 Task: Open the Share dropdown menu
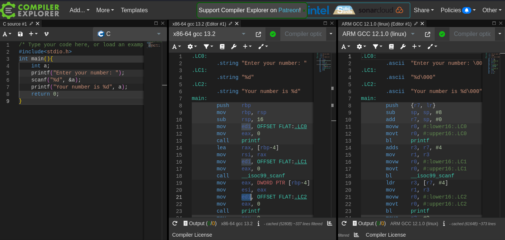tap(424, 10)
